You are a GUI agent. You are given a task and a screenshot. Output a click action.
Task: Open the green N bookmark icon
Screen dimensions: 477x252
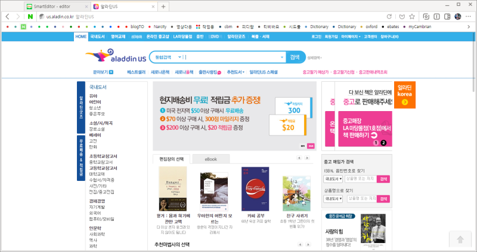coord(23,26)
